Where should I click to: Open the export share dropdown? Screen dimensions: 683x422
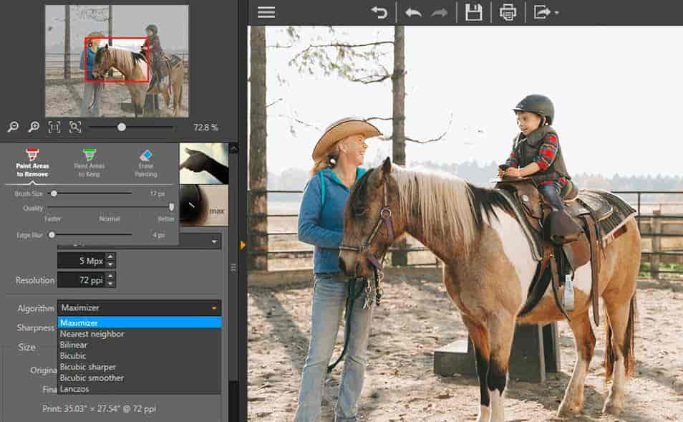pos(546,12)
